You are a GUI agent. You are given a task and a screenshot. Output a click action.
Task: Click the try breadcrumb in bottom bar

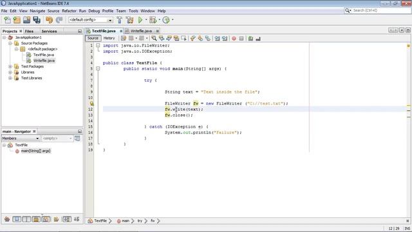pos(140,221)
